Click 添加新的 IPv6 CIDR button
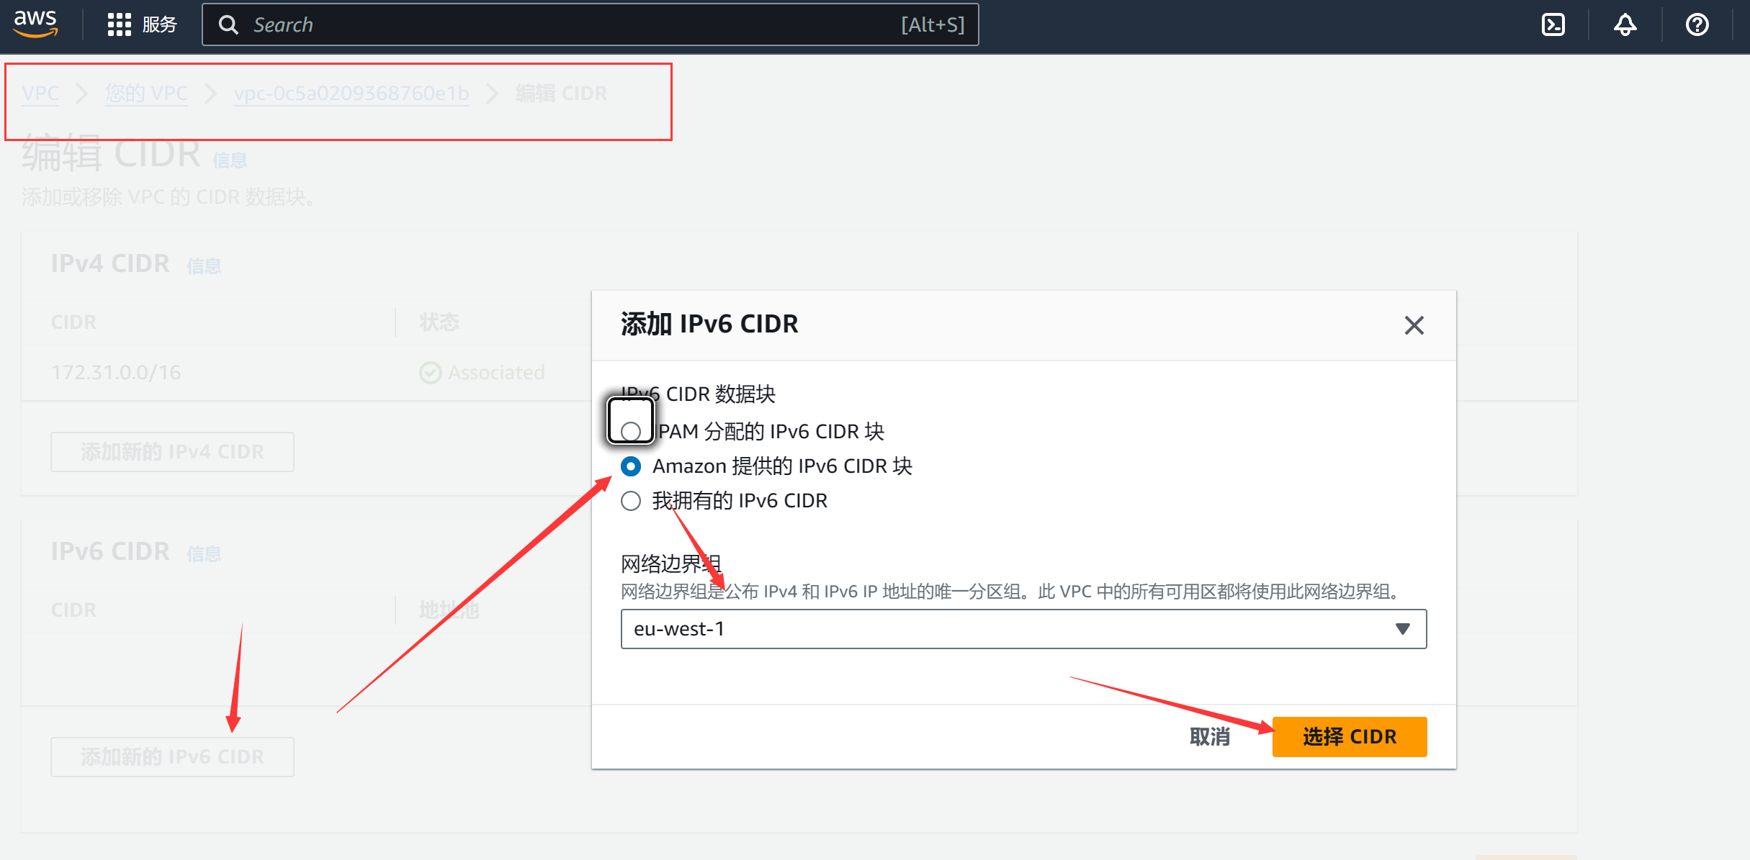This screenshot has height=860, width=1750. pos(172,757)
